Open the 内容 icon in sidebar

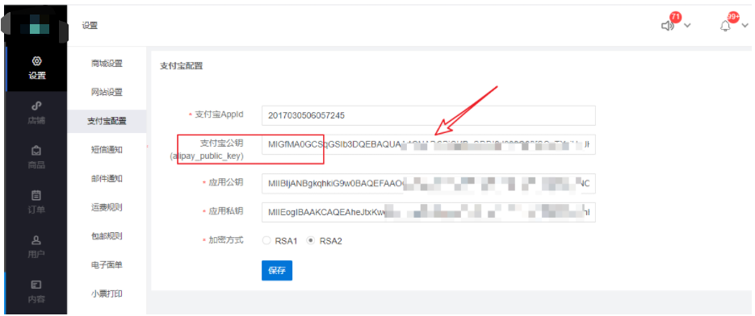pyautogui.click(x=36, y=285)
